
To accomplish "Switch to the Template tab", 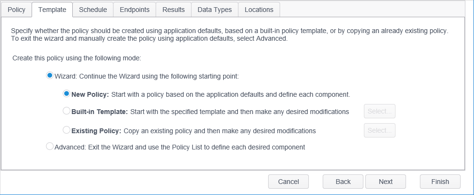I will tap(52, 10).
